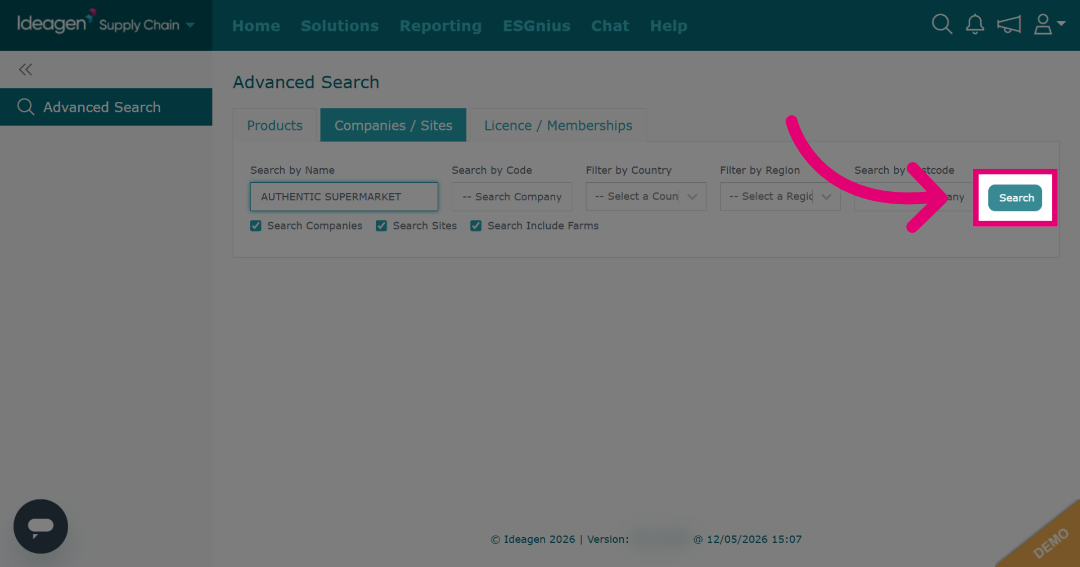Focus the Search by Code field
1080x567 pixels.
tap(512, 196)
